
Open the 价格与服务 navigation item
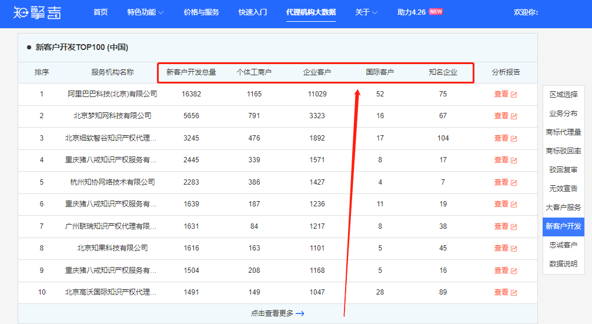pyautogui.click(x=201, y=12)
